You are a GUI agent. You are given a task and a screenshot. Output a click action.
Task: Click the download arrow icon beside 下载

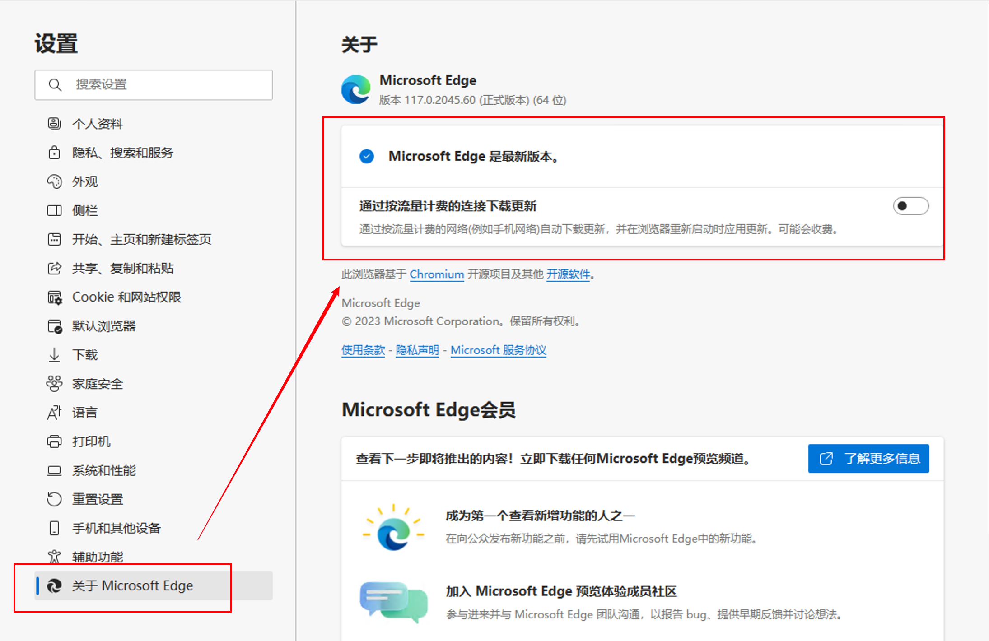tap(54, 355)
